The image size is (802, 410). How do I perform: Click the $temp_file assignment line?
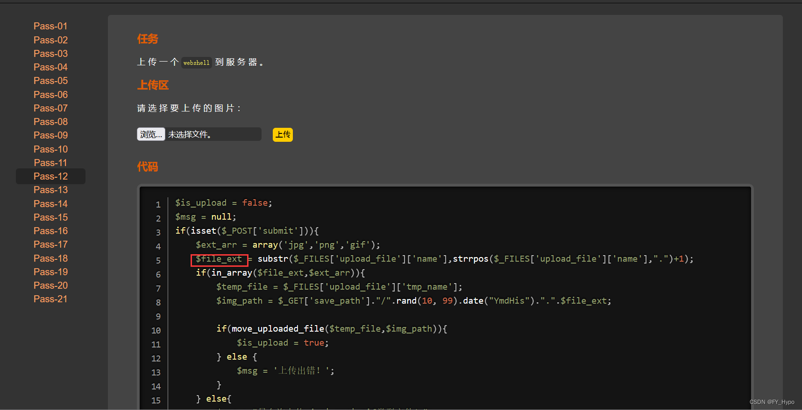pos(339,287)
